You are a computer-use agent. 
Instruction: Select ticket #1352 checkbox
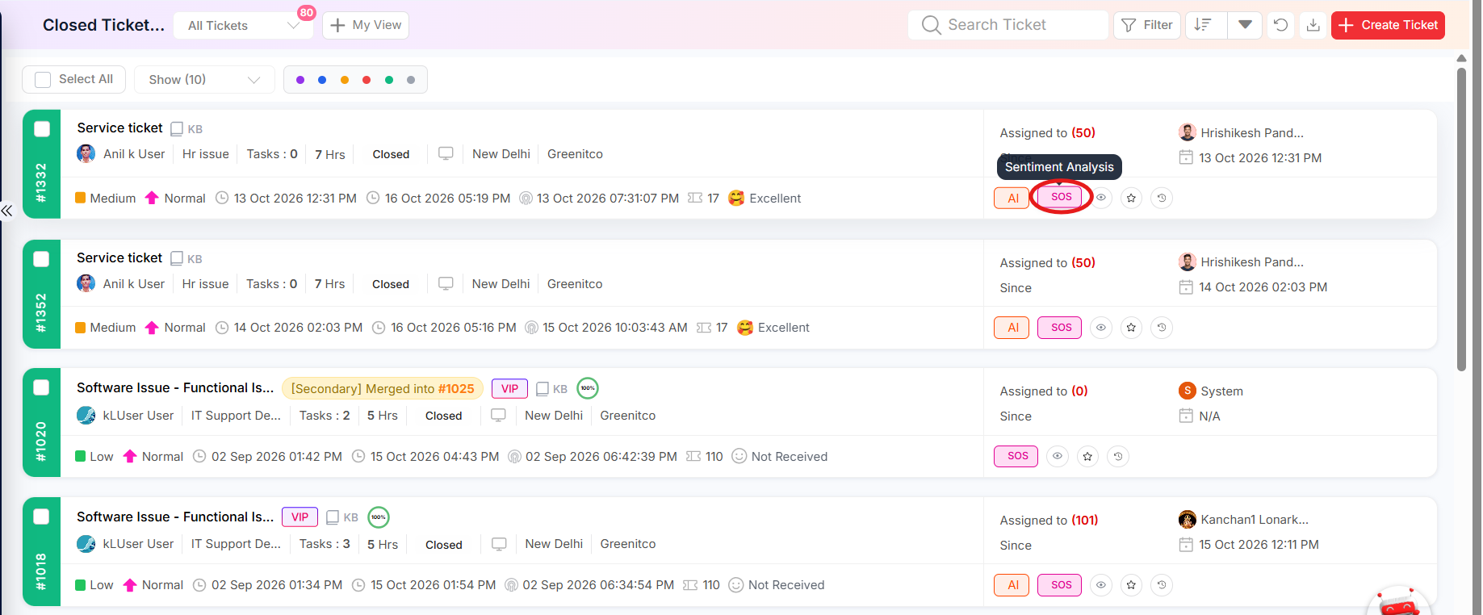click(x=41, y=259)
